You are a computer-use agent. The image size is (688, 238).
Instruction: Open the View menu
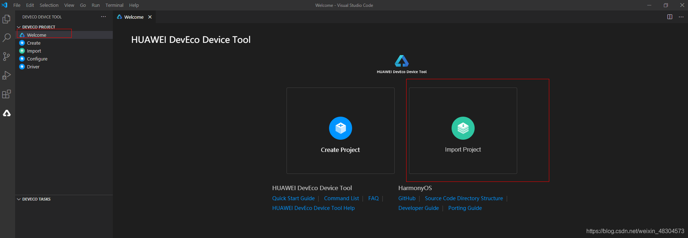point(69,5)
